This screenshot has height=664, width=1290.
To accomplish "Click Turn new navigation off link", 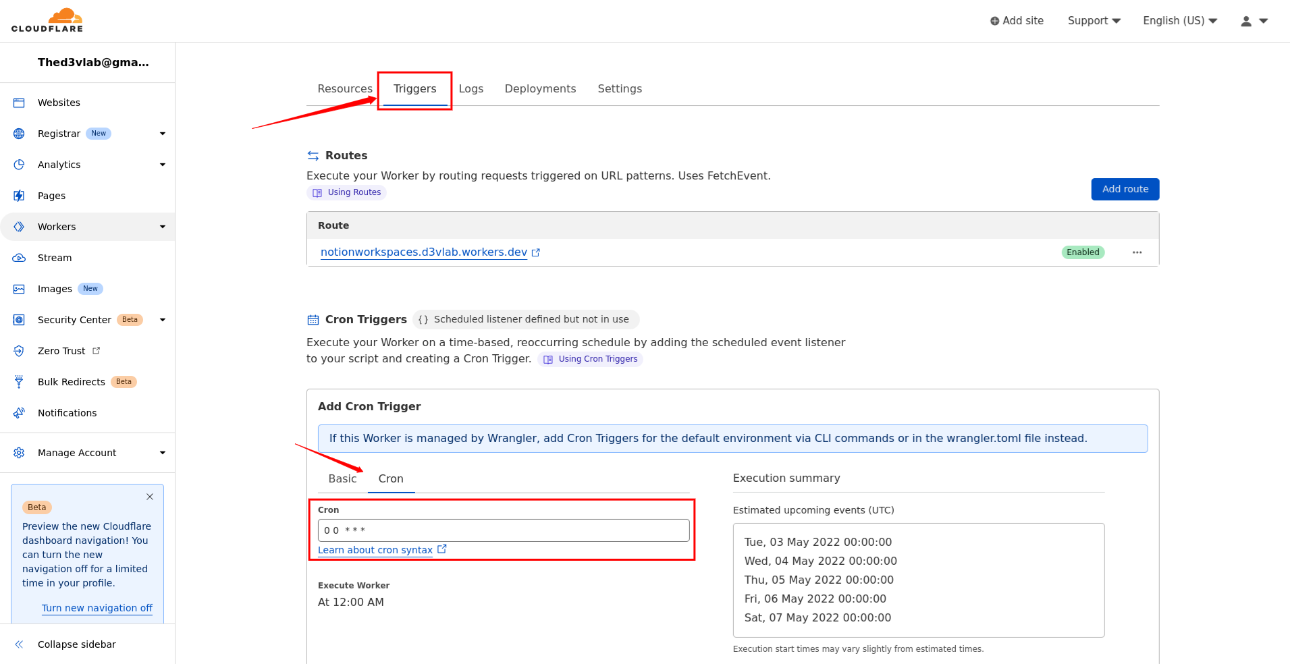I will [97, 608].
